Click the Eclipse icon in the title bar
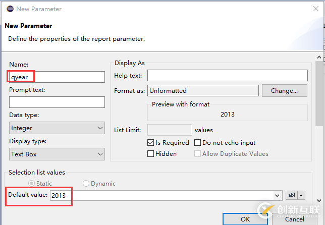325x225 pixels. coord(10,9)
